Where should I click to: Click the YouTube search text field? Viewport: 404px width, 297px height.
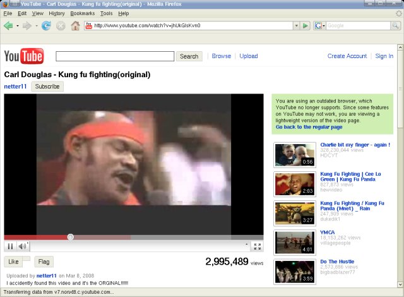coord(115,56)
